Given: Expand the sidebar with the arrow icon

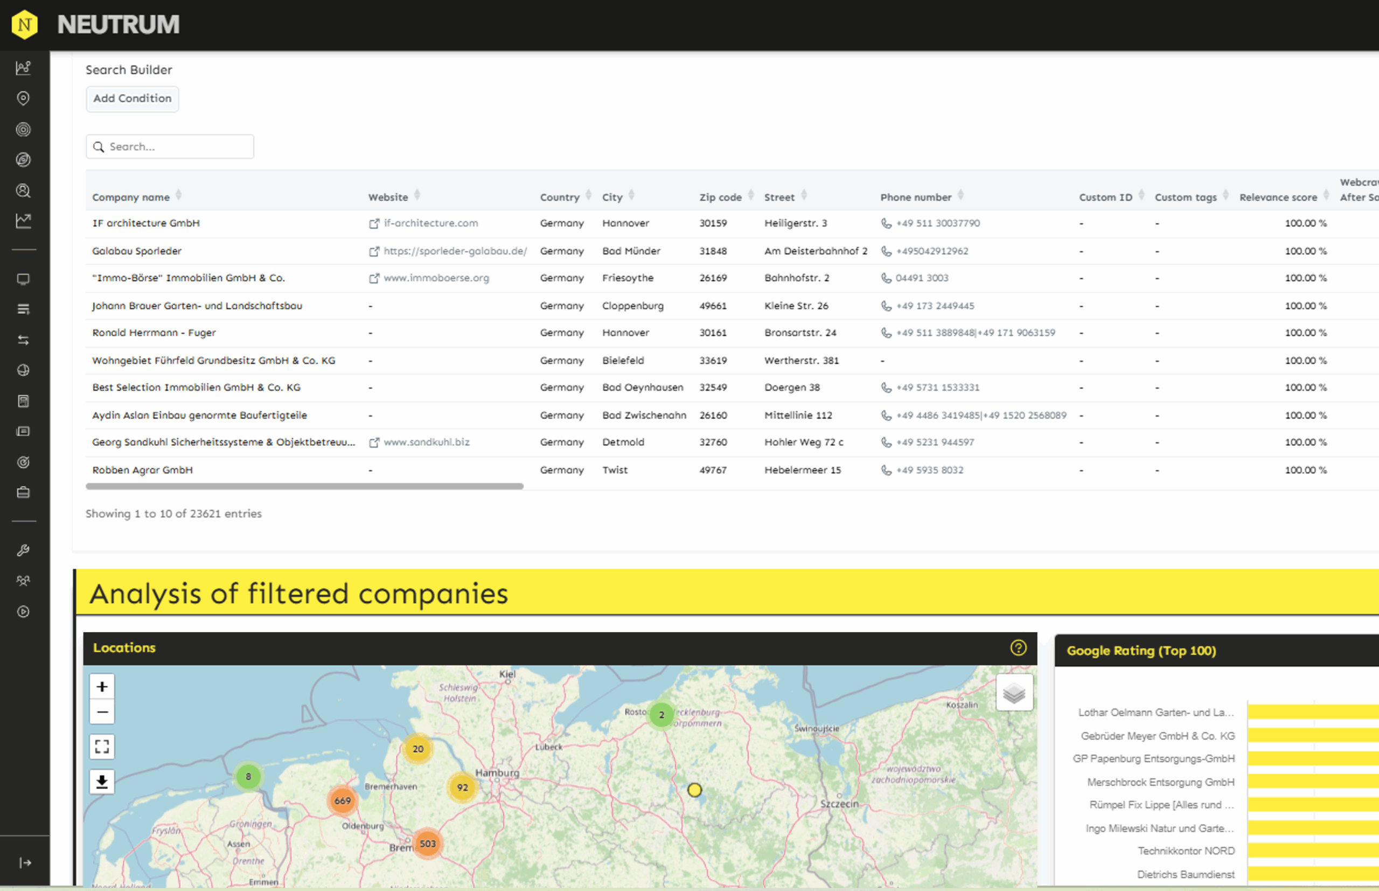Looking at the screenshot, I should click(x=25, y=862).
